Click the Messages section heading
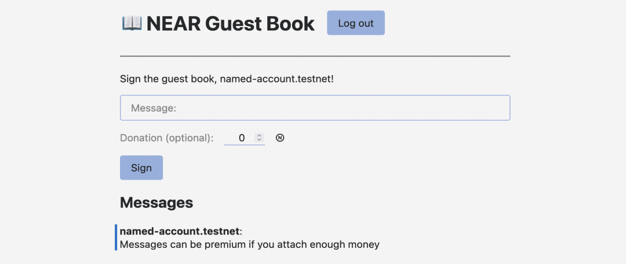The width and height of the screenshot is (626, 264). point(156,203)
